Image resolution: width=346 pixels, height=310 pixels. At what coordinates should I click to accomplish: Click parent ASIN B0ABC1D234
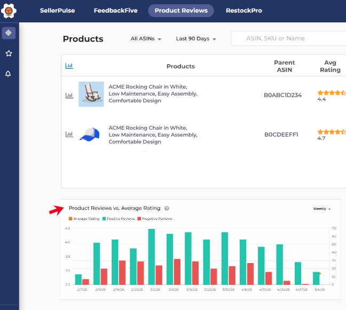pyautogui.click(x=282, y=96)
